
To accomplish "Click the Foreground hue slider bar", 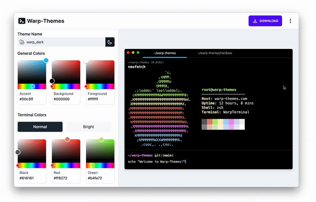I will (100, 86).
